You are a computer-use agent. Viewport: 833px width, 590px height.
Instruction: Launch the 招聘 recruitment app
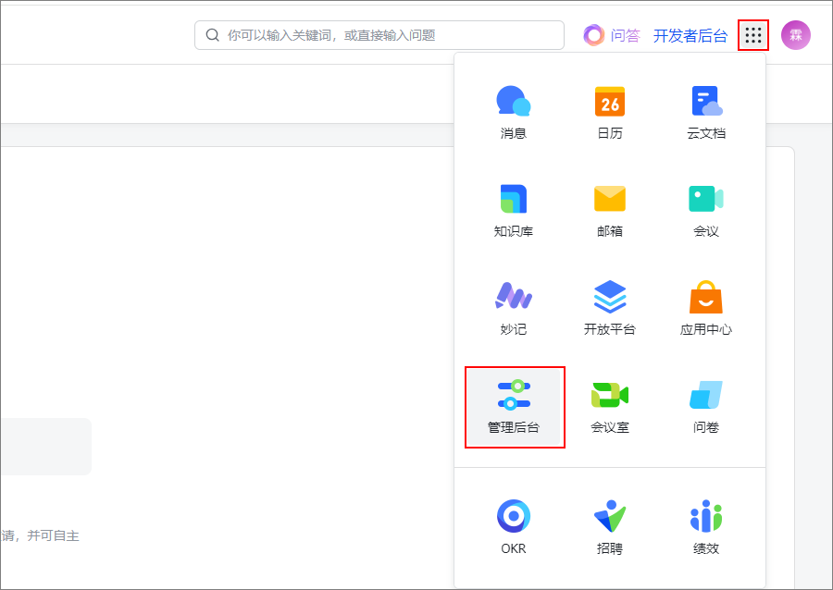(x=609, y=528)
